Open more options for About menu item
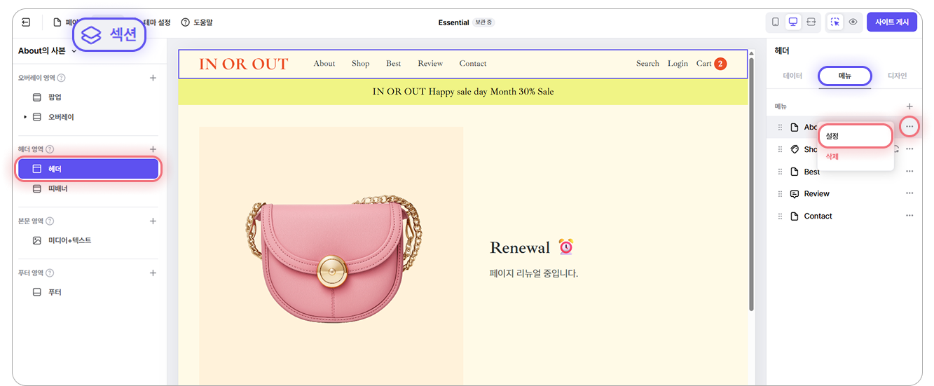934x386 pixels. point(909,127)
